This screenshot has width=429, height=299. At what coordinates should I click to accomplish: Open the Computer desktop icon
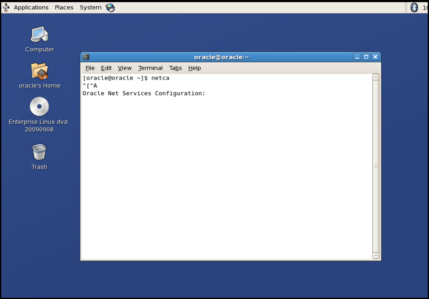pos(40,35)
